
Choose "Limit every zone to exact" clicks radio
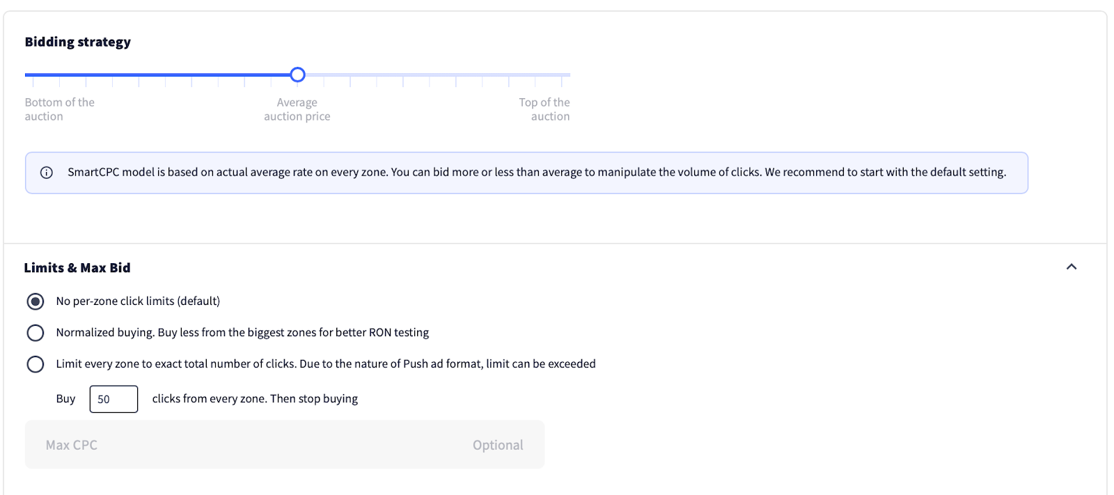coord(36,364)
